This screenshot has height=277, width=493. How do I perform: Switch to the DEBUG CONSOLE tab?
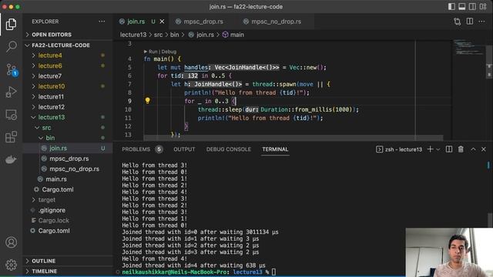tap(229, 149)
